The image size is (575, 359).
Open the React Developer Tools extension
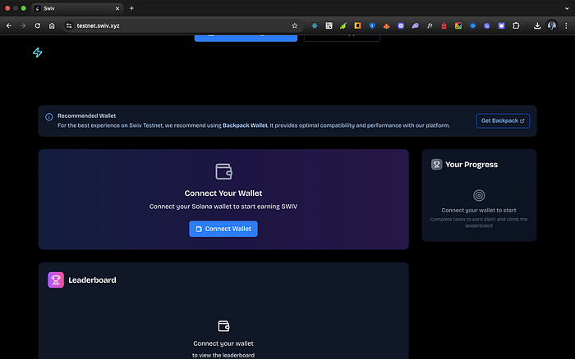click(315, 25)
